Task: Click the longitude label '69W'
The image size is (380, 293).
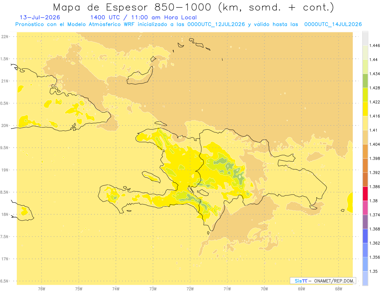Action: tap(301, 289)
